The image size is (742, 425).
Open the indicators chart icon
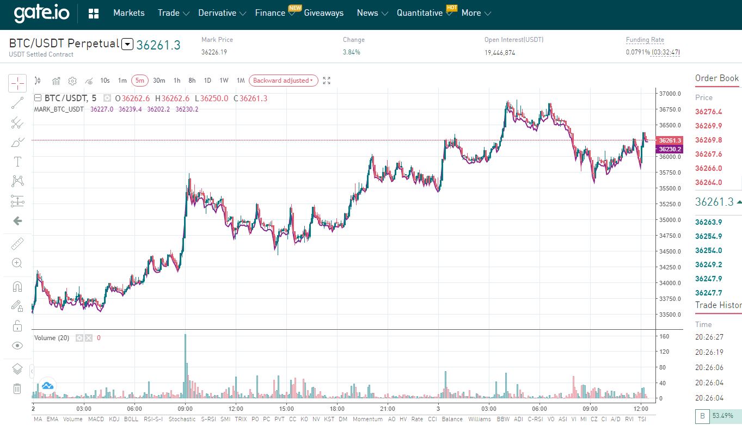[56, 81]
